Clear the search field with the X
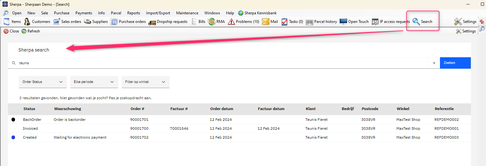The image size is (486, 166). click(x=434, y=63)
